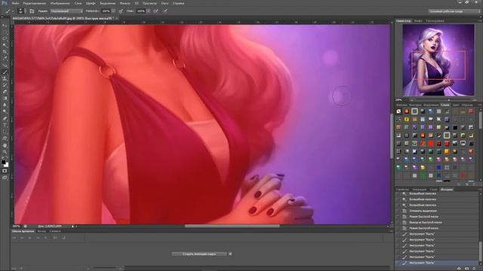Image resolution: width=483 pixels, height=271 pixels.
Task: Select the Rectangular Marquee tool
Action: (5, 32)
